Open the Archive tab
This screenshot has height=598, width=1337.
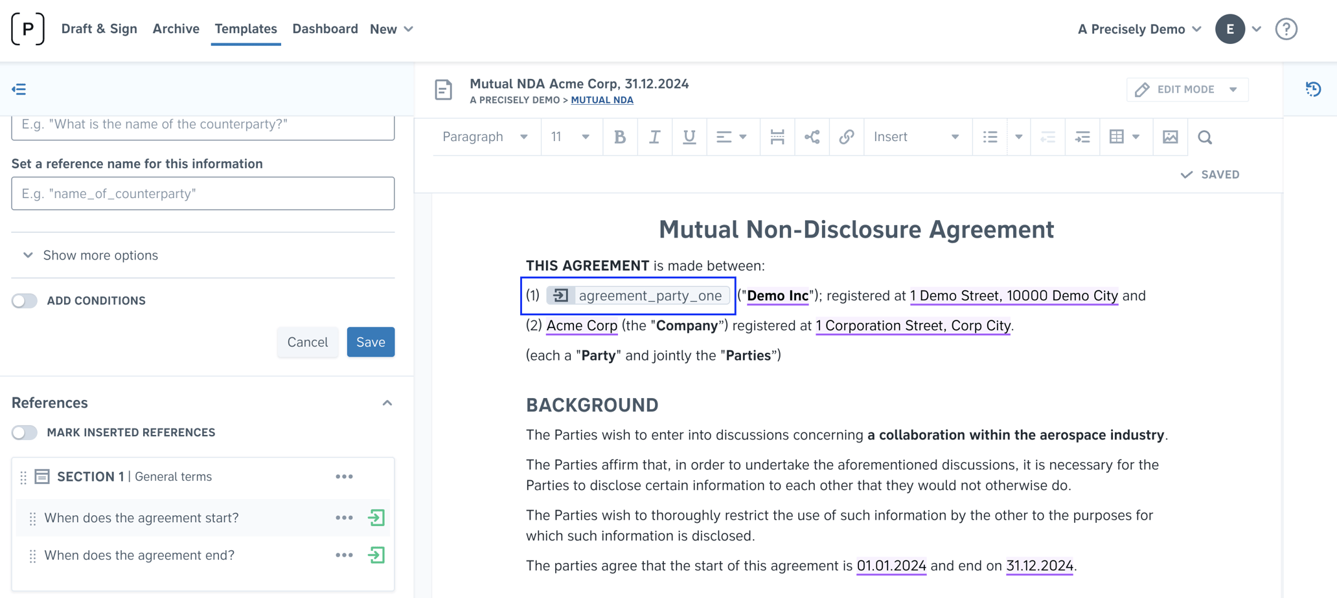coord(176,29)
